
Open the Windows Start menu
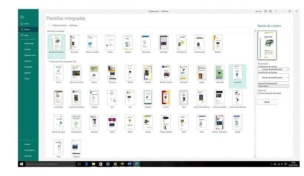[x=21, y=164]
